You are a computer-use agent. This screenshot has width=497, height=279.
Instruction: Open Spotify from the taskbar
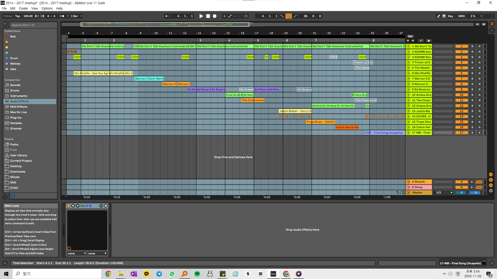pyautogui.click(x=197, y=274)
